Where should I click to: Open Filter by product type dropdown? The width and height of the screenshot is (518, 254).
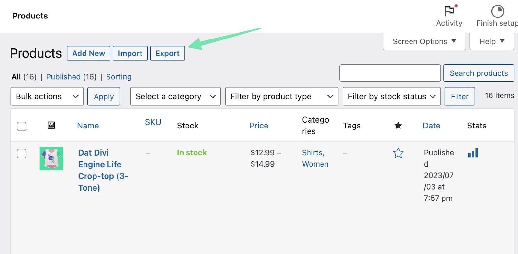(x=281, y=96)
